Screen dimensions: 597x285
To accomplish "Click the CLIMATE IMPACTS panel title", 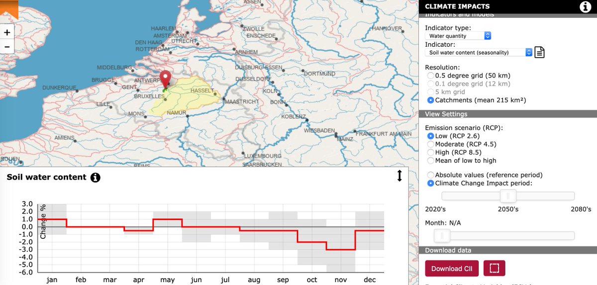I will [457, 6].
